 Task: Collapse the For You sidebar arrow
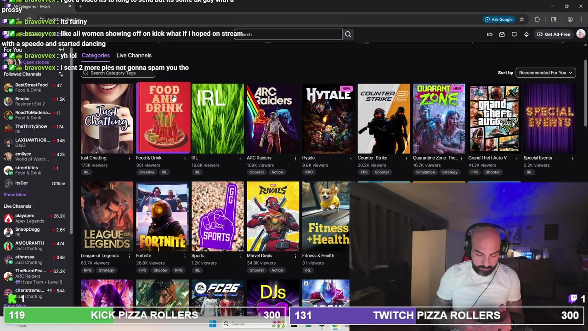click(61, 50)
